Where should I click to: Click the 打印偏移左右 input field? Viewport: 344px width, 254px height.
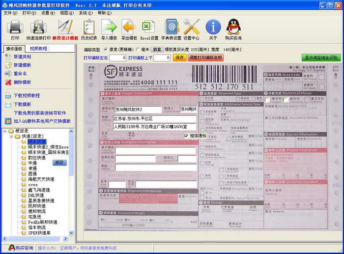tap(118, 58)
